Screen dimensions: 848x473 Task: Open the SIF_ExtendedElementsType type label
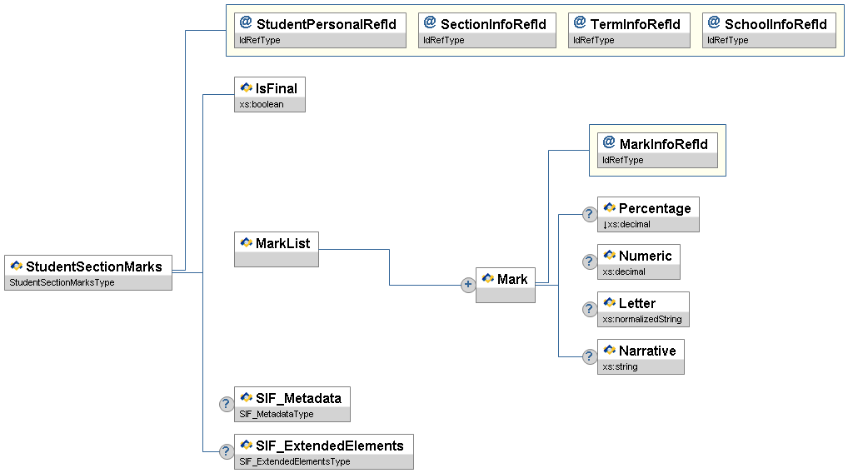tap(295, 461)
